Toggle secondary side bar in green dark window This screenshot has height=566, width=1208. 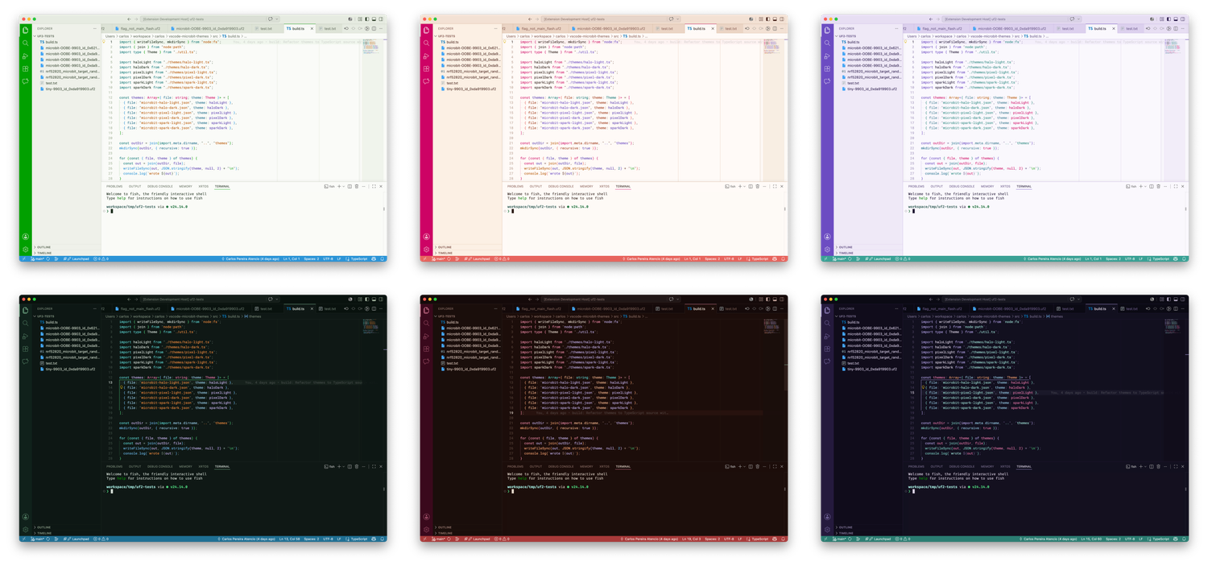click(x=381, y=300)
